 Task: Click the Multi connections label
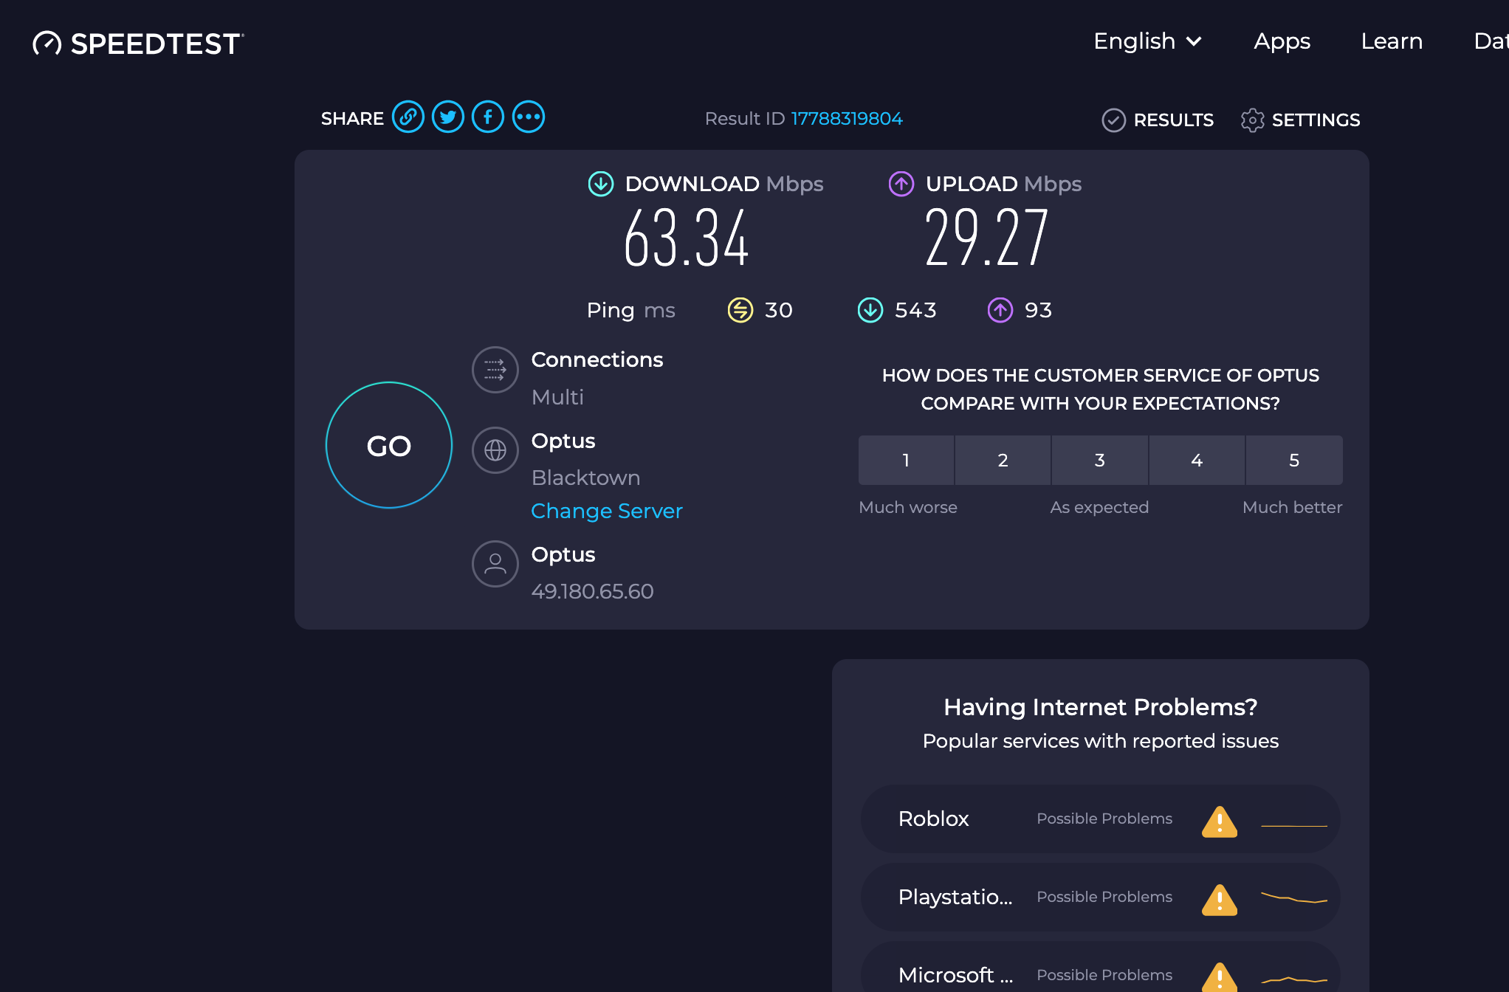pyautogui.click(x=557, y=397)
